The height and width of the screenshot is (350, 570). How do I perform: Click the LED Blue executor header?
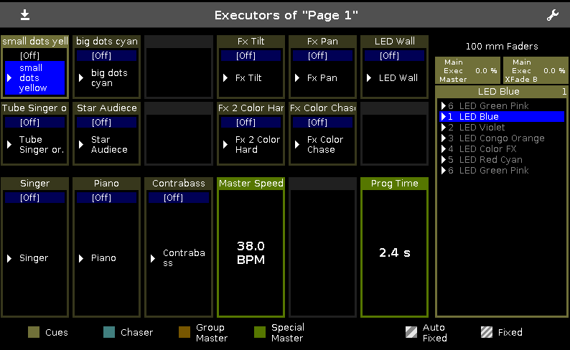(x=499, y=92)
